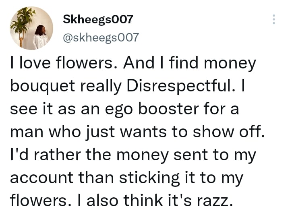The image size is (290, 211).
Task: Click the word 'money' on first line
Action: [x=230, y=64]
